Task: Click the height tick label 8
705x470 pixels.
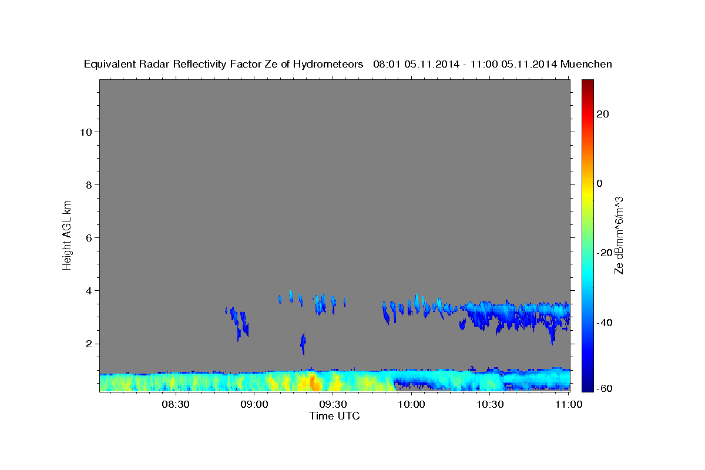Action: (89, 184)
